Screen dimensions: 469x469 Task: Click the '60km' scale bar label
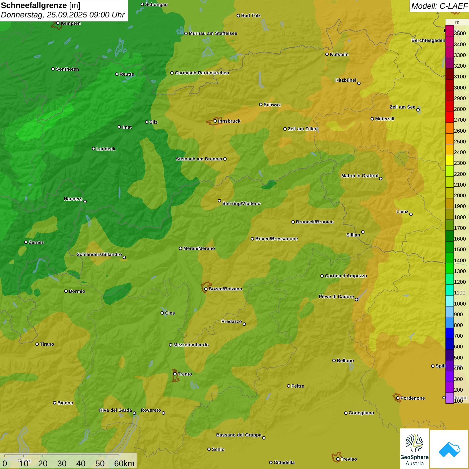[x=124, y=463]
